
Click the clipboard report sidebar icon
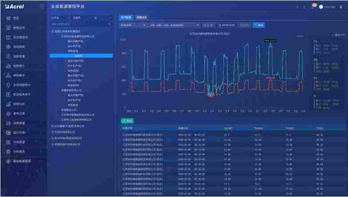pos(8,152)
